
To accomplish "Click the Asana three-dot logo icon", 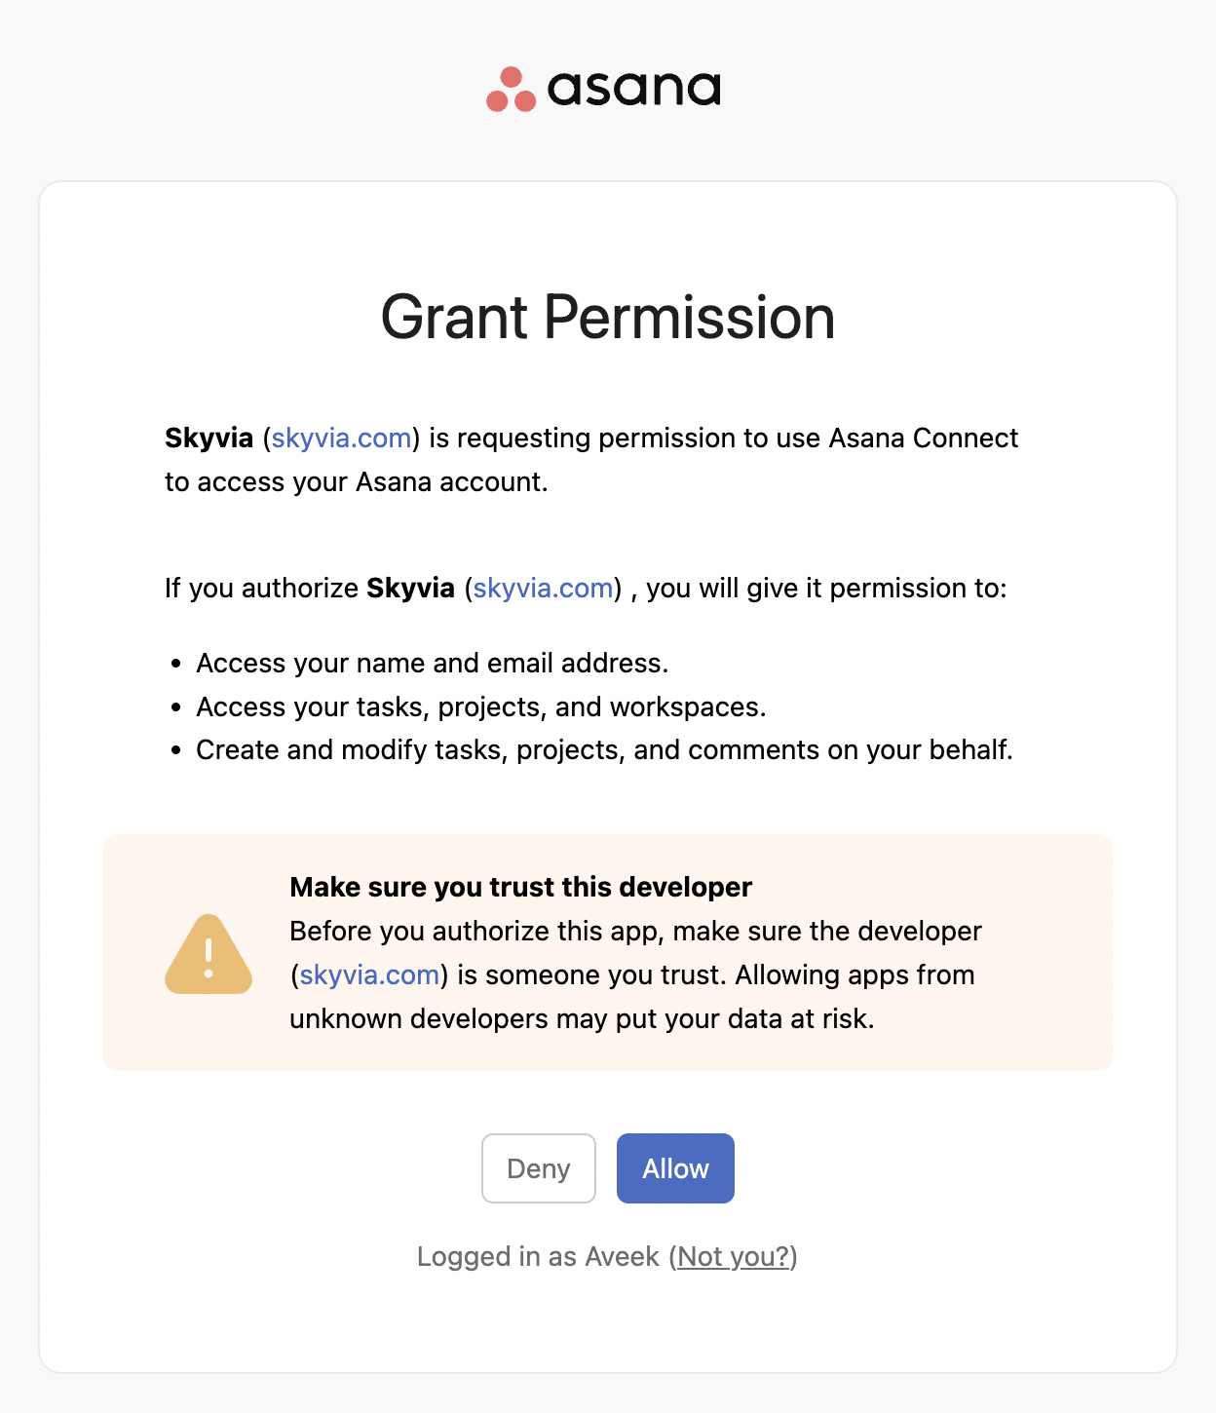I will 511,90.
